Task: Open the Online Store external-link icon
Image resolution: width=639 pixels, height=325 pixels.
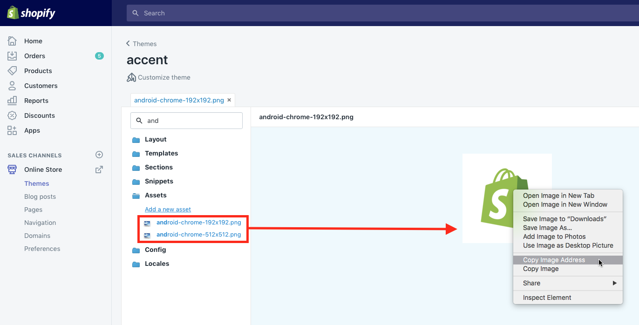Action: coord(99,169)
